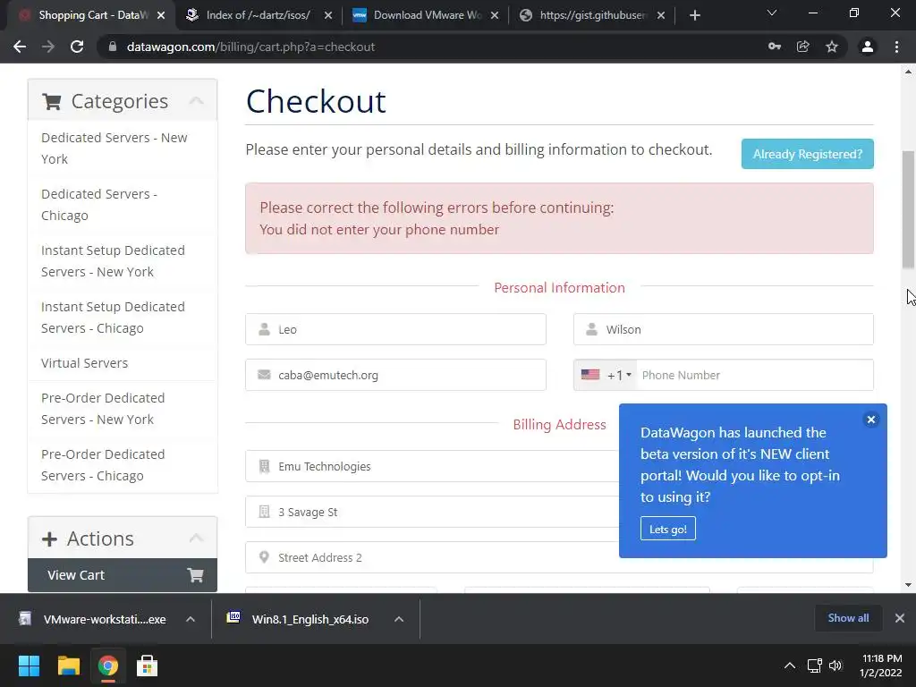
Task: Open Chrome's three-dot menu
Action: click(896, 47)
